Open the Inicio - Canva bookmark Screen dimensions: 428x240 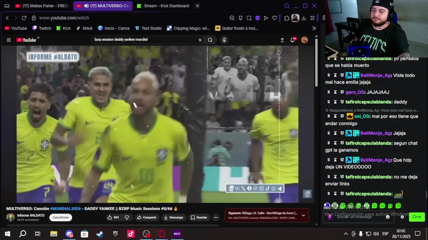(x=114, y=28)
